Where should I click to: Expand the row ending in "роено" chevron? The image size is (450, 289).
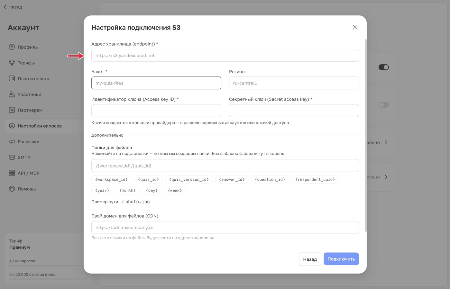coord(386,142)
